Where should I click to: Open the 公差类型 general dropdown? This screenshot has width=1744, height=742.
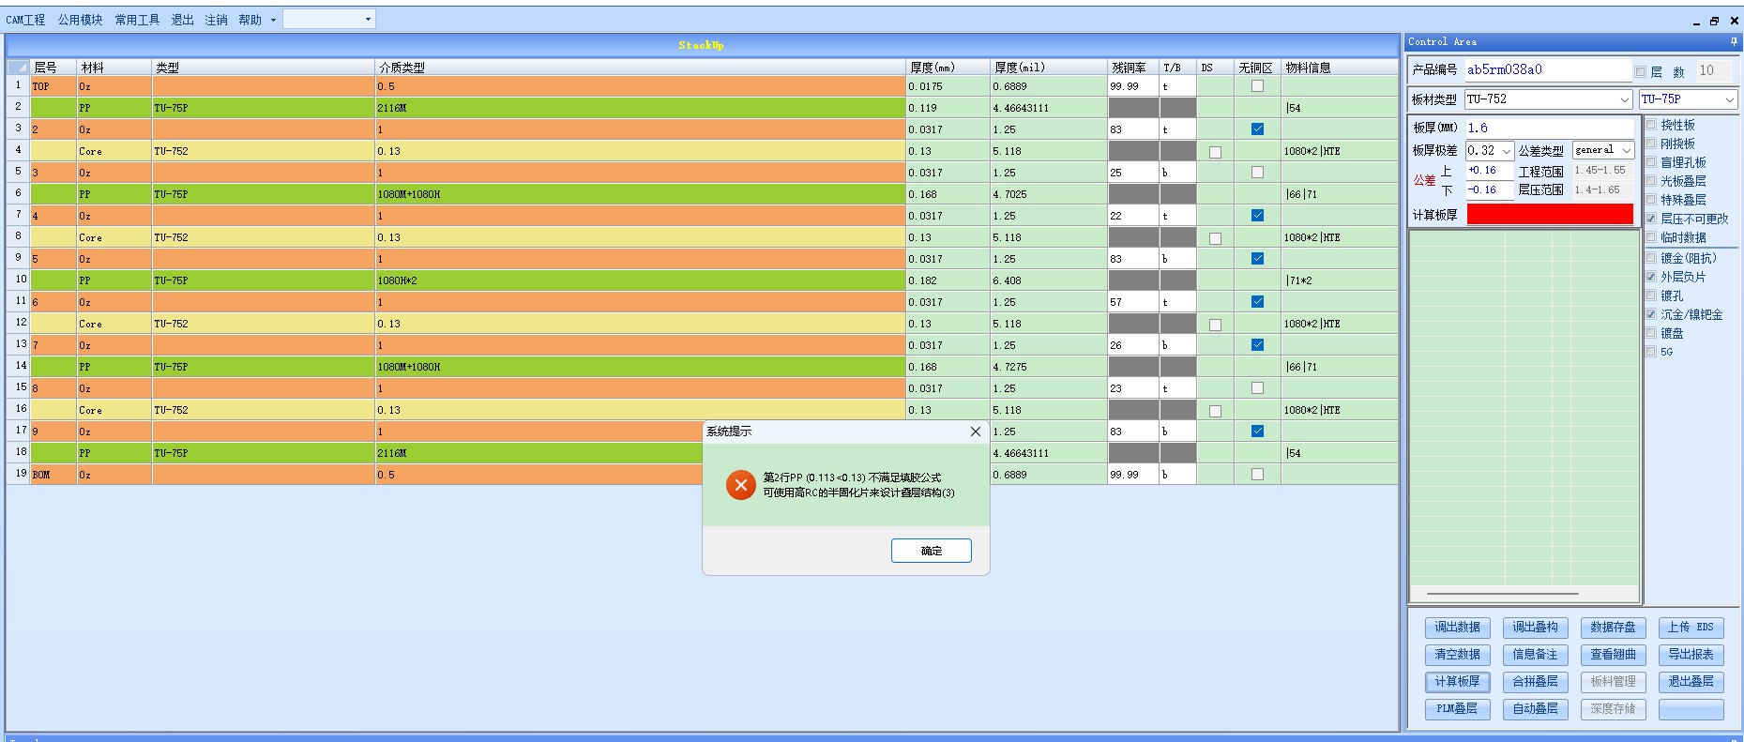pyautogui.click(x=1626, y=151)
